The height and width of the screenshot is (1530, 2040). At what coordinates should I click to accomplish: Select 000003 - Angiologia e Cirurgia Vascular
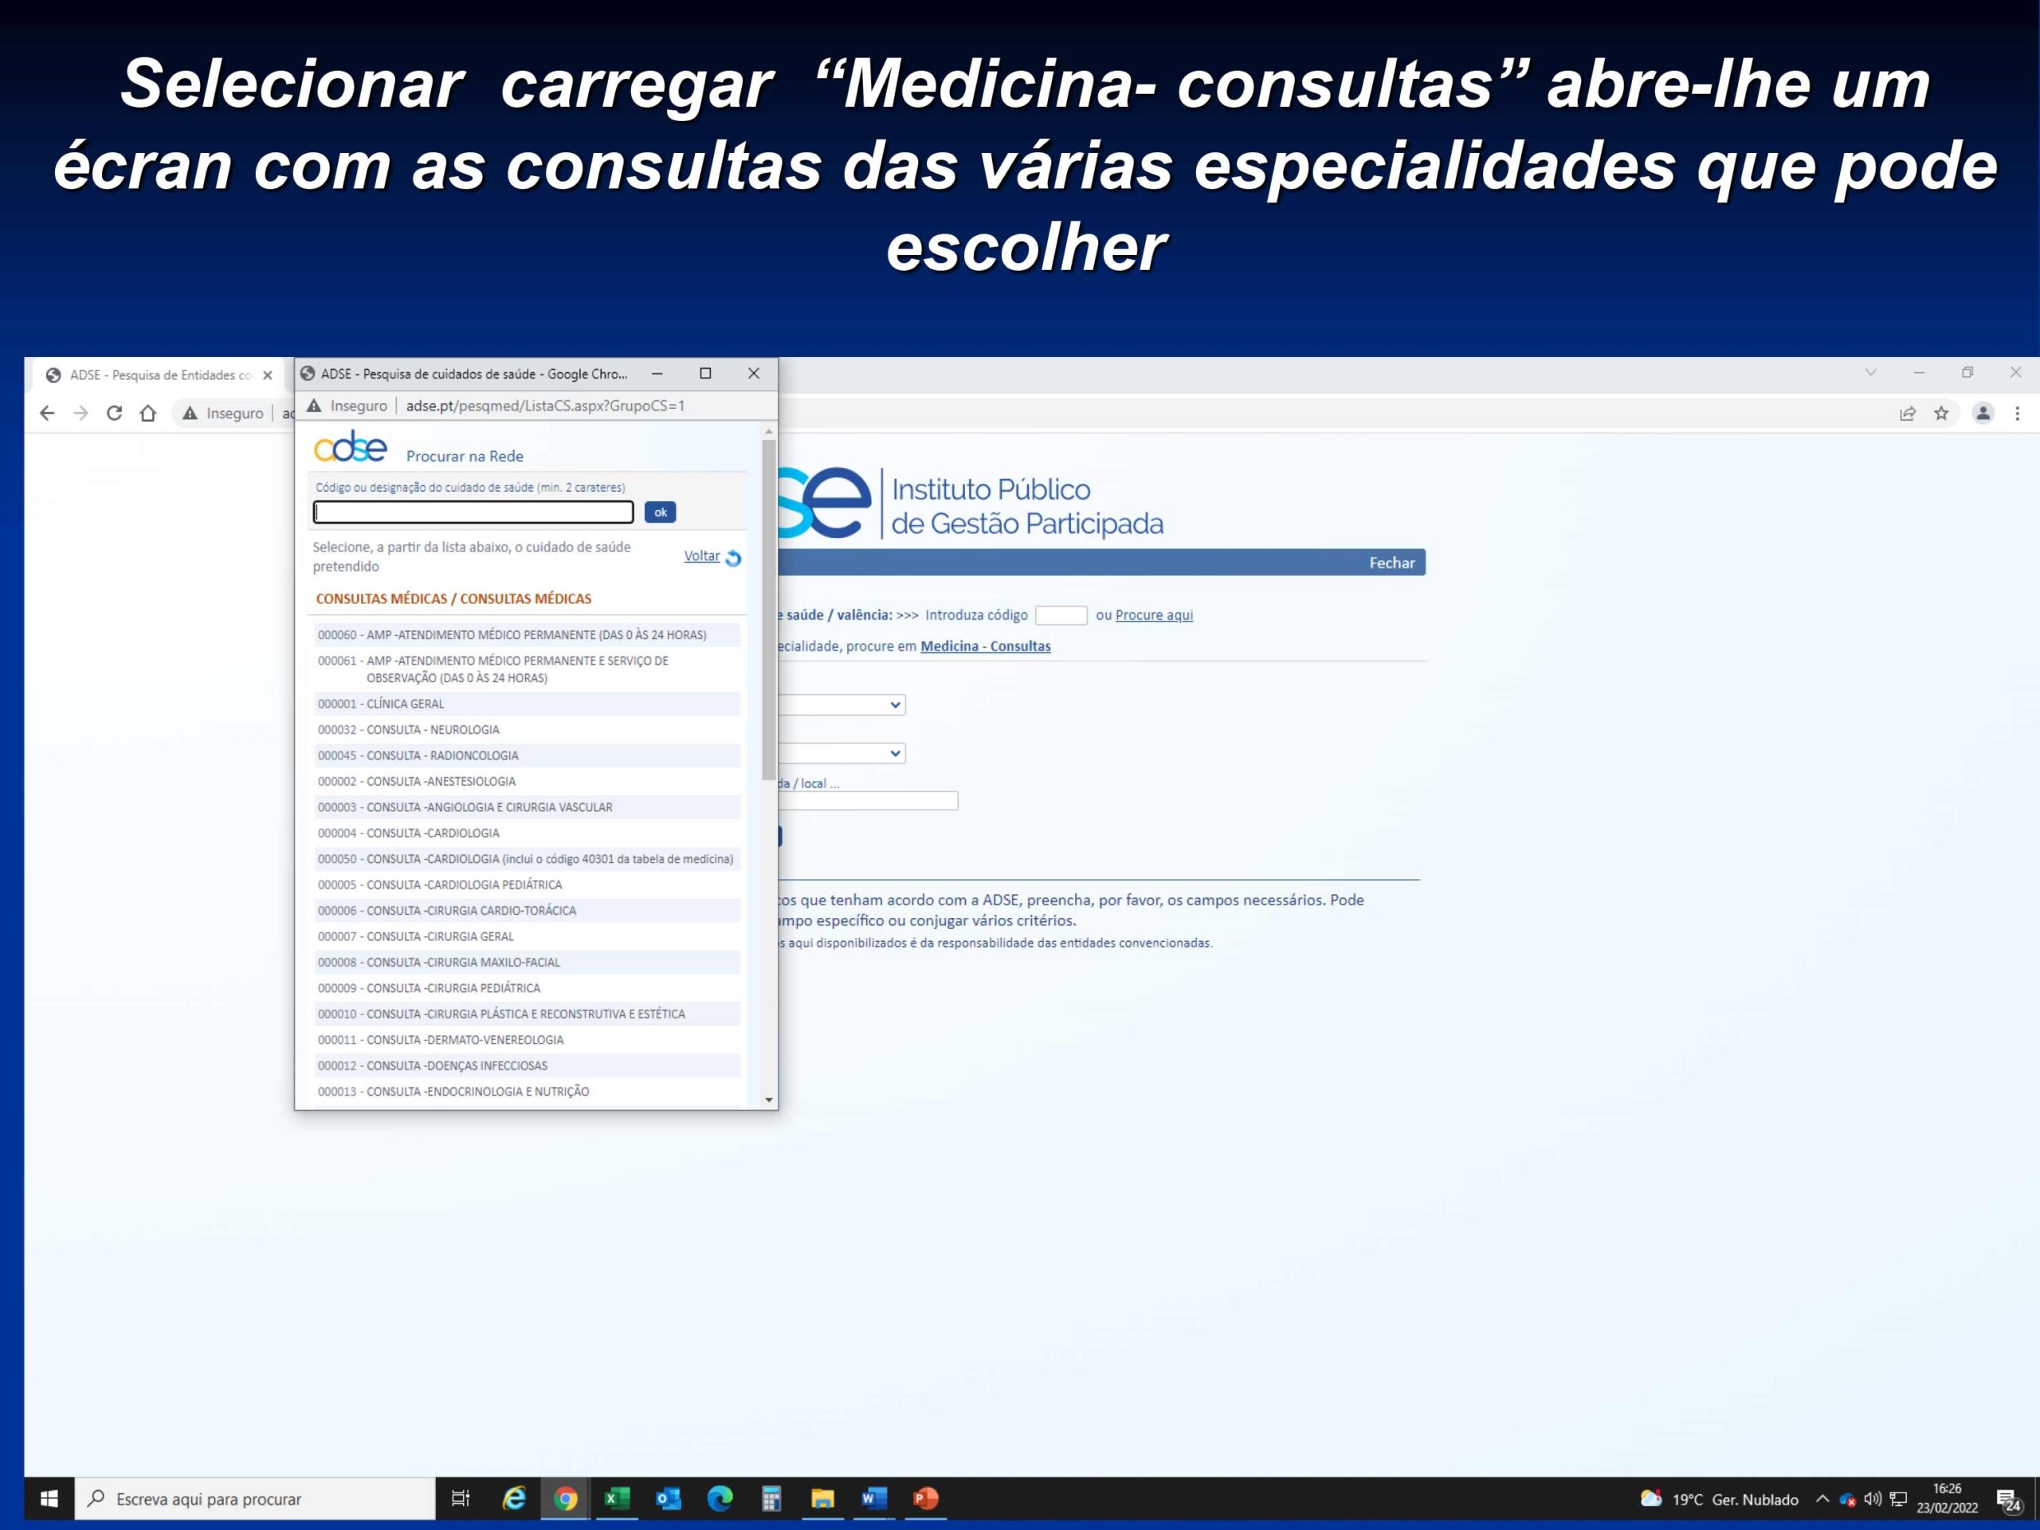[527, 807]
